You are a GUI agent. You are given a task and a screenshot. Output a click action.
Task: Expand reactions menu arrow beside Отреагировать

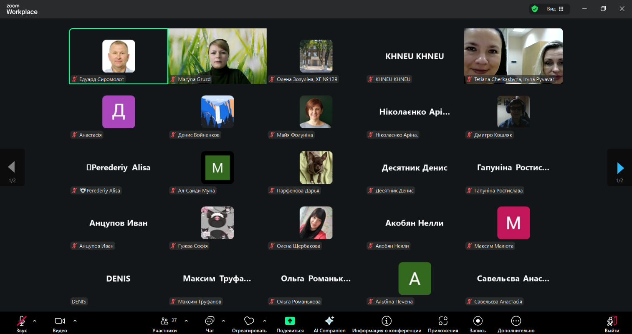click(265, 321)
